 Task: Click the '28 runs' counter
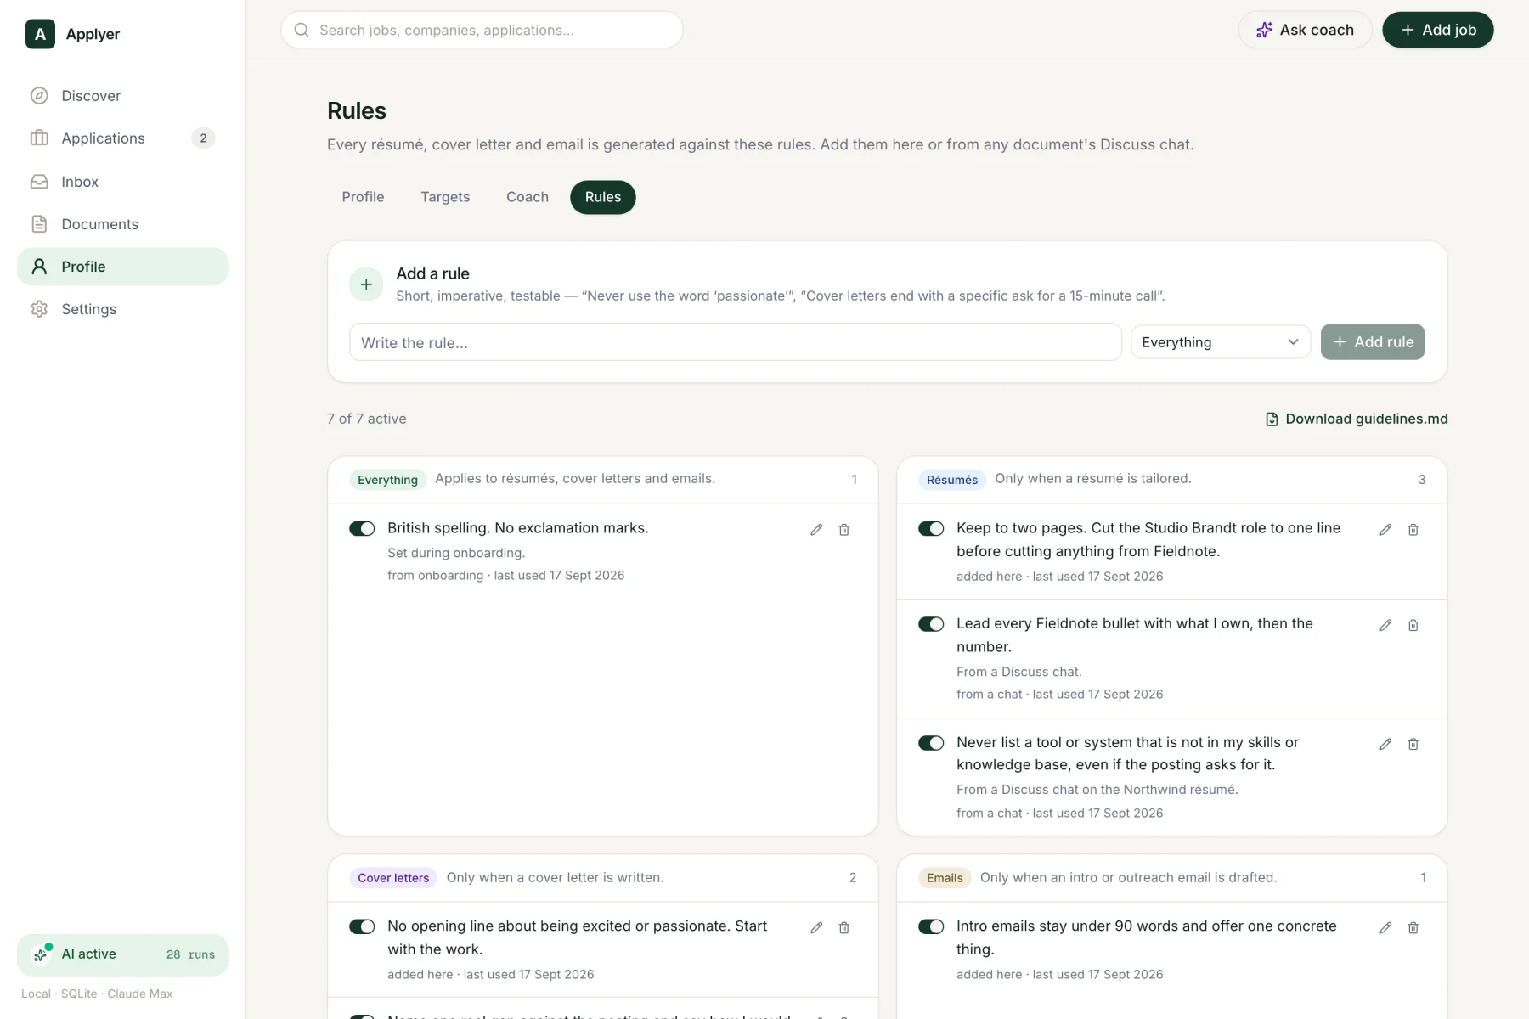[190, 954]
